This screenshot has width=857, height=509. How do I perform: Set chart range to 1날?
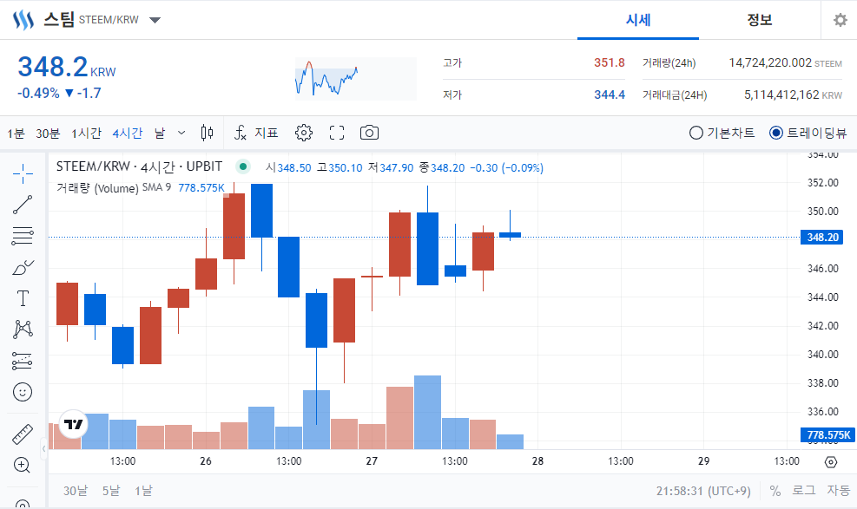click(143, 491)
